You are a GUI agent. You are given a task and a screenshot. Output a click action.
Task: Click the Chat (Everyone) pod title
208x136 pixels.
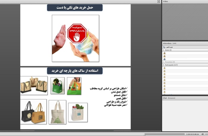[x=169, y=98]
